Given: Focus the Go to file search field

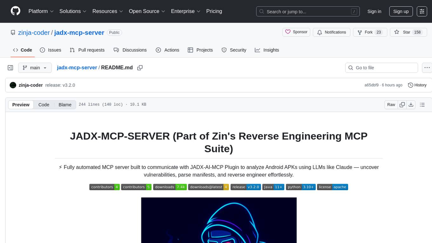Looking at the screenshot, I should pos(381,68).
